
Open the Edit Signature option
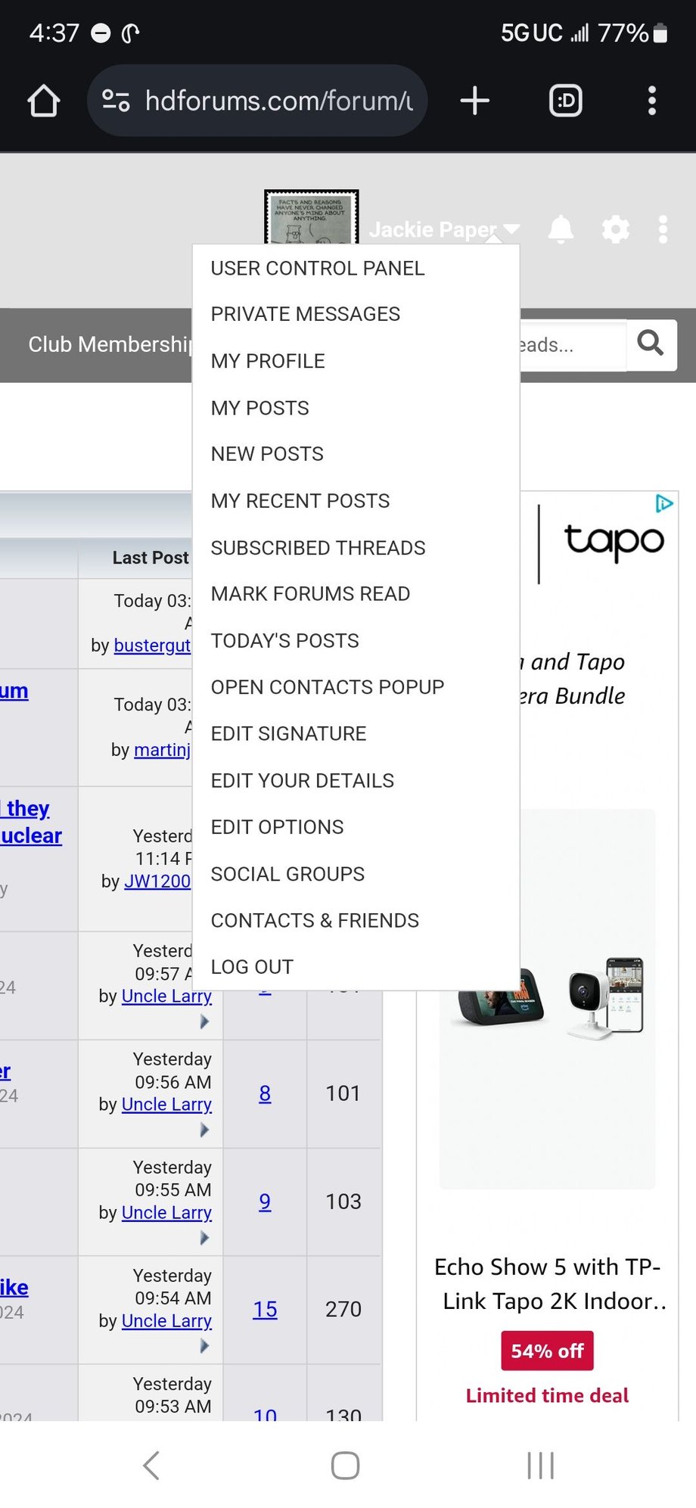(x=288, y=734)
